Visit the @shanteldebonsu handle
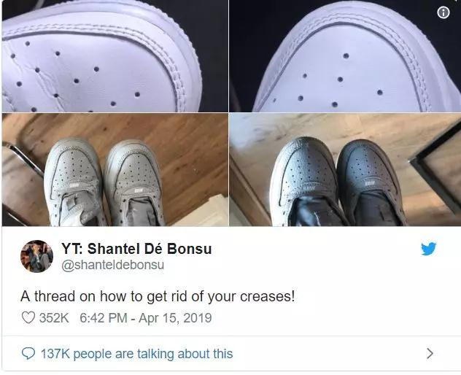Image resolution: width=461 pixels, height=375 pixels. point(112,265)
